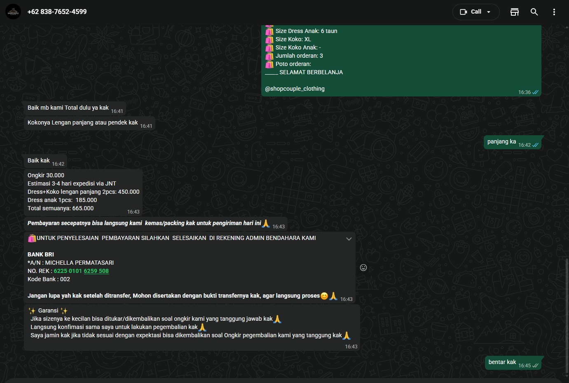
Task: Click the "Call" button label
Action: 476,12
